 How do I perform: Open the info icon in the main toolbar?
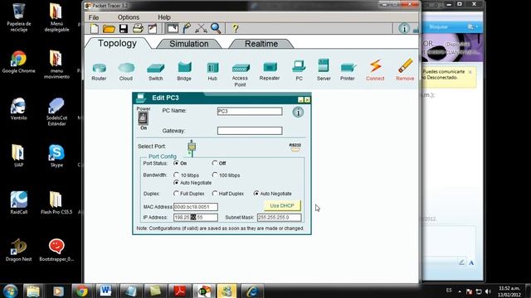click(404, 28)
